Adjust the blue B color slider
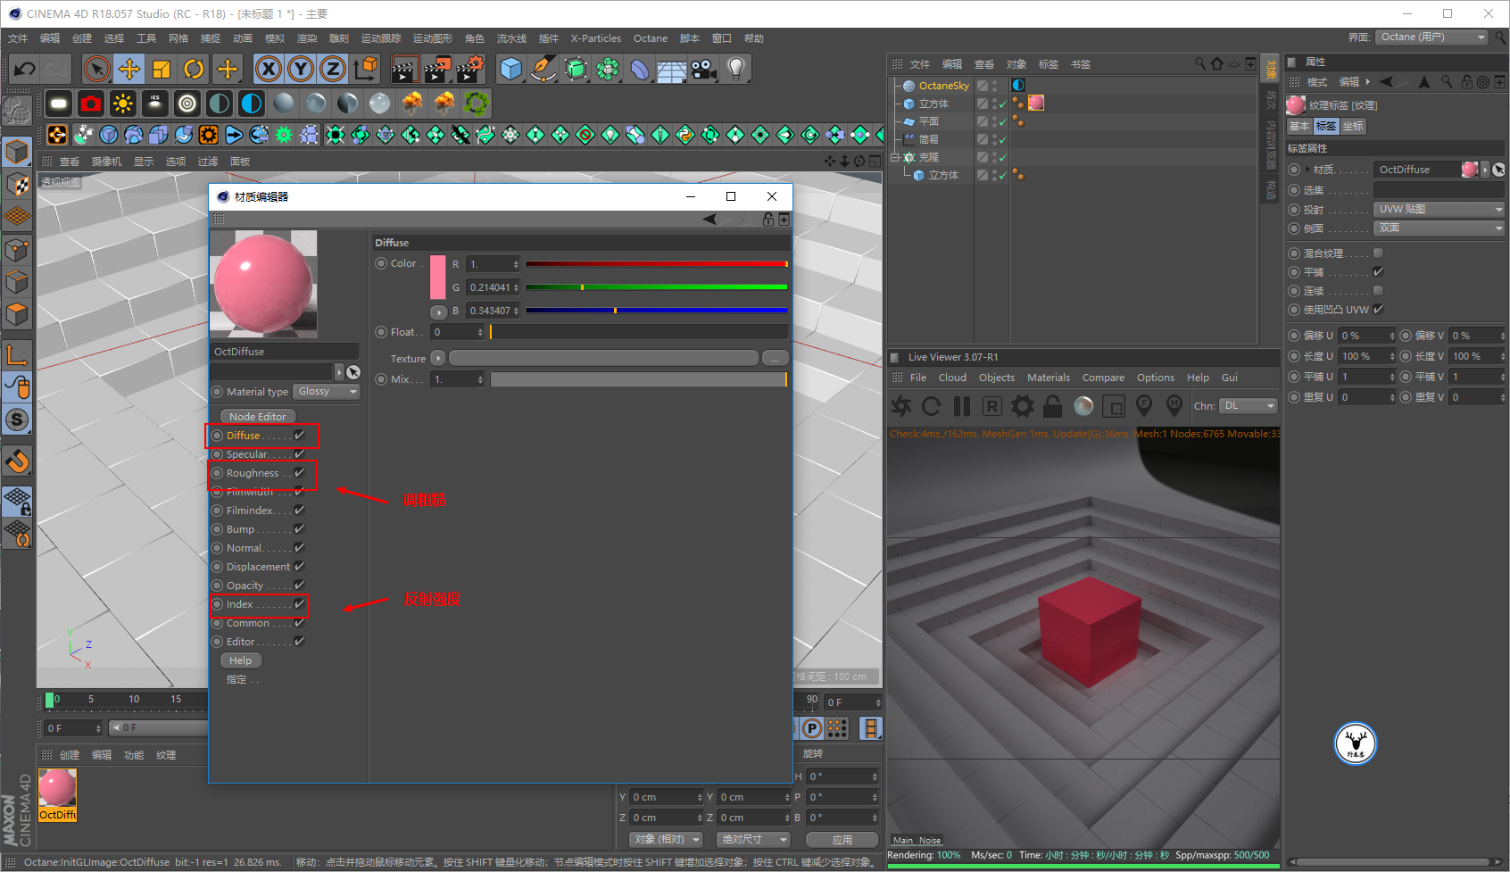The image size is (1510, 872). click(656, 311)
